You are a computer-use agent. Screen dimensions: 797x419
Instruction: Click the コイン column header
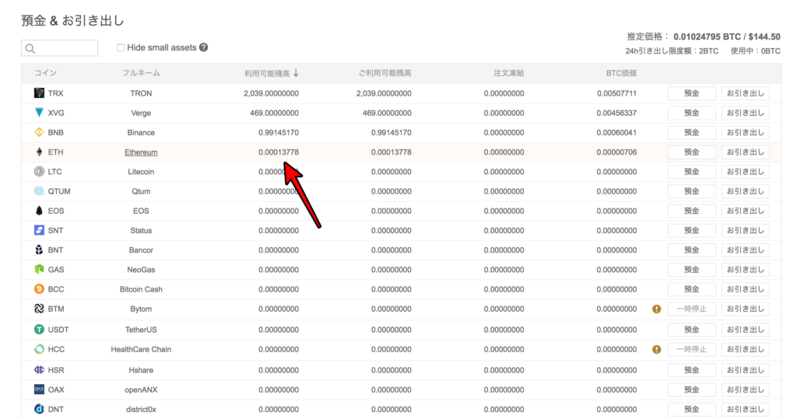[45, 73]
